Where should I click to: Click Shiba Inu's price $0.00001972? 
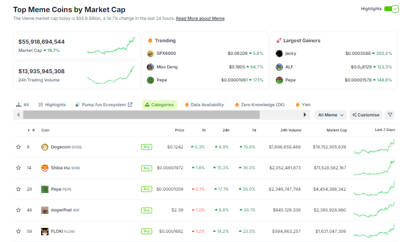coord(170,168)
